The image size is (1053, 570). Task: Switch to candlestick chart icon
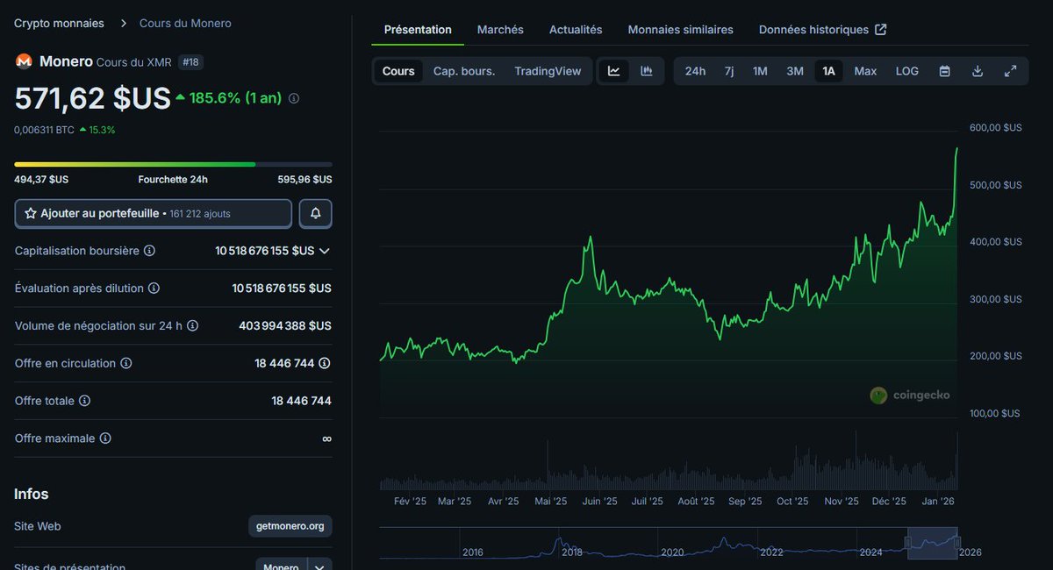pos(647,71)
